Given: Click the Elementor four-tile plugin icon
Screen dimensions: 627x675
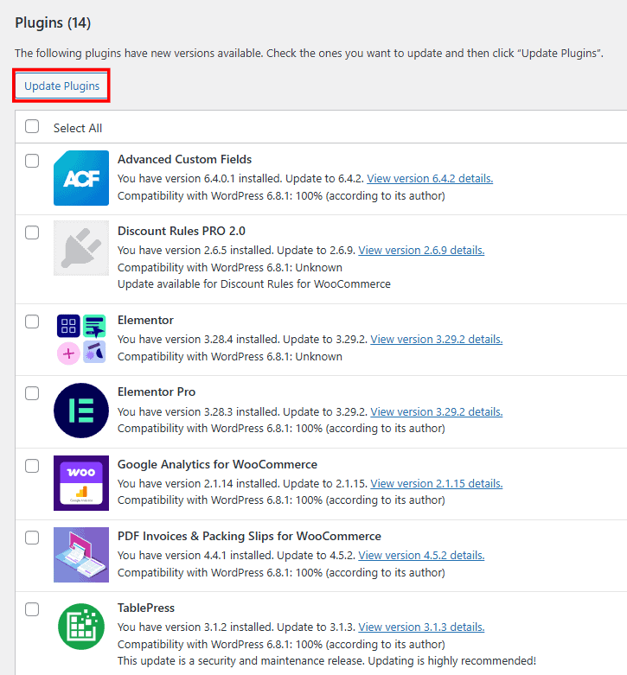Looking at the screenshot, I should point(81,339).
